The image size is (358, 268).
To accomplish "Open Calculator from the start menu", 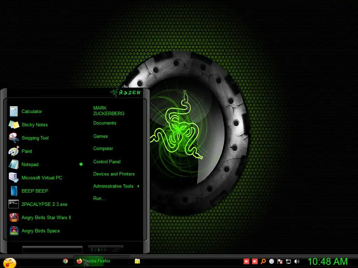I will 32,111.
